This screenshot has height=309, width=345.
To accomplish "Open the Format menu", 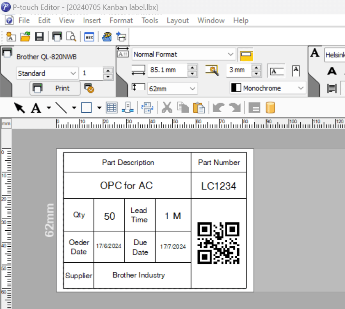I will [x=121, y=20].
